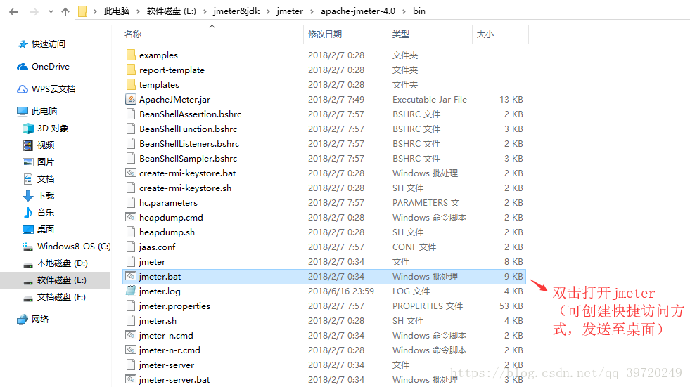Image resolution: width=690 pixels, height=387 pixels.
Task: Navigate to jmeter&jdk breadcrumb
Action: pyautogui.click(x=236, y=11)
